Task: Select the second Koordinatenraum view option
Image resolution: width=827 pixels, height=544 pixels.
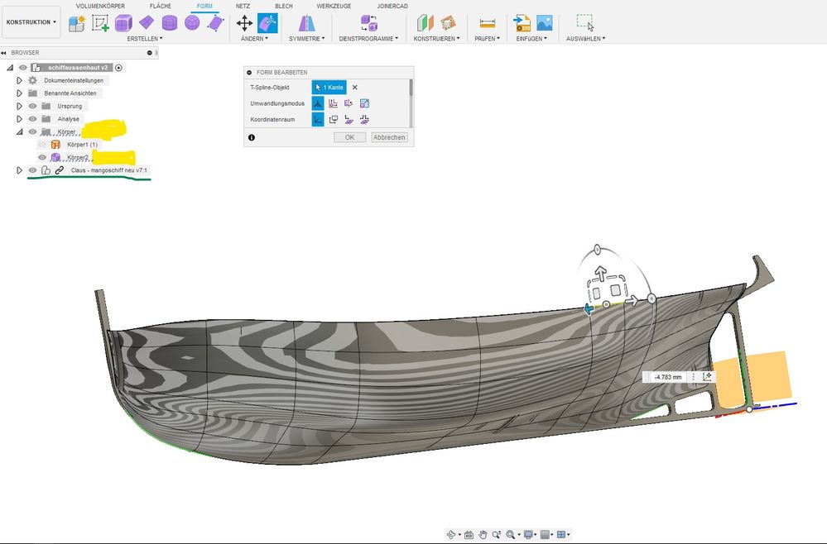Action: 334,120
